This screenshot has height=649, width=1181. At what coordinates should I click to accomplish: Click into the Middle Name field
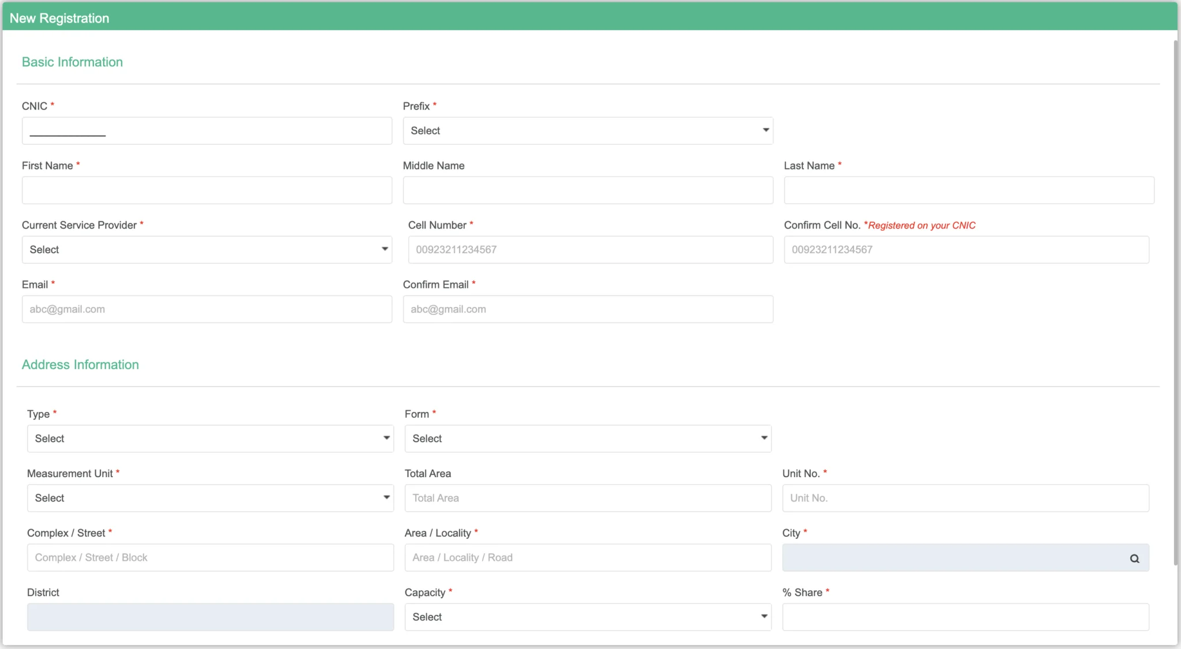pyautogui.click(x=587, y=190)
